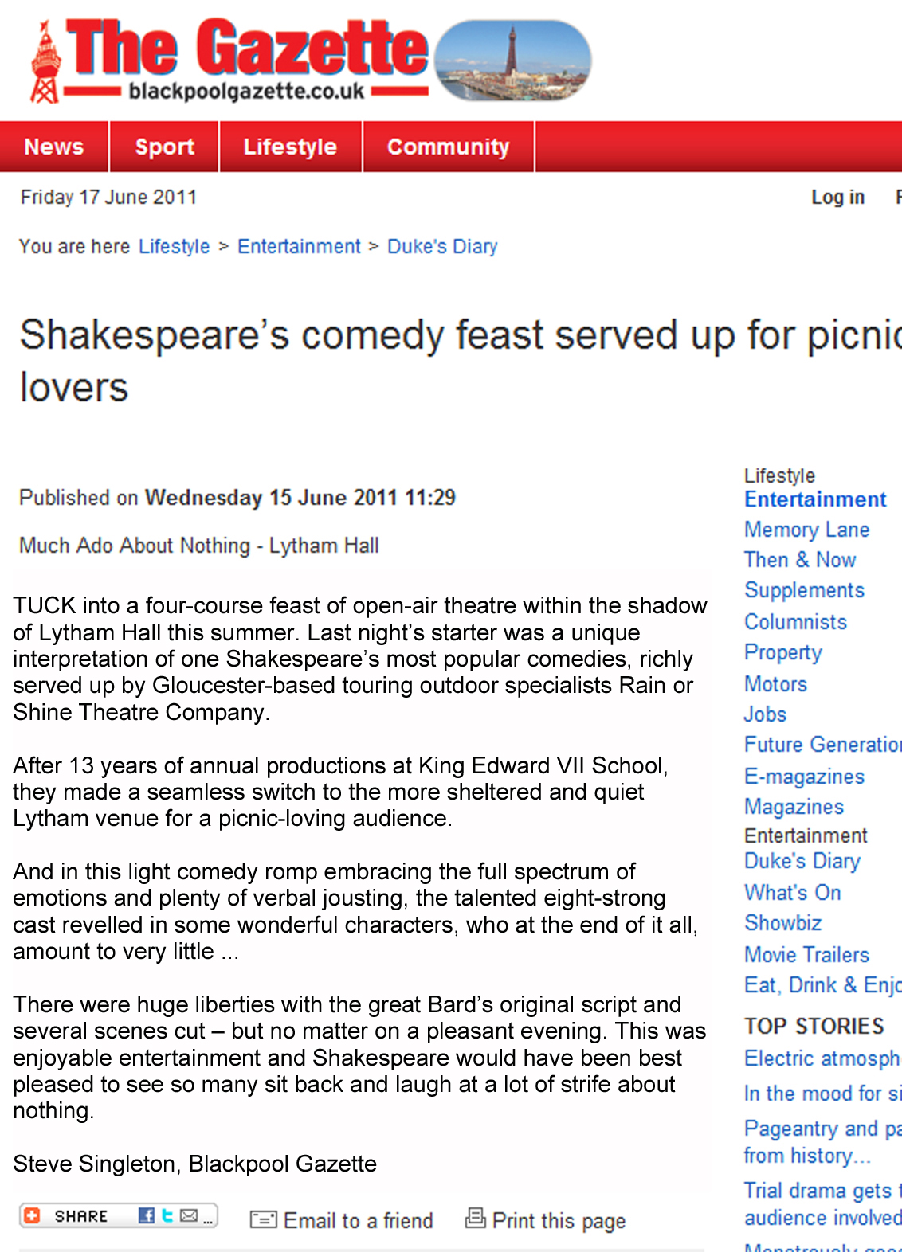The width and height of the screenshot is (902, 1252).
Task: Open the What's On sidebar link
Action: click(x=792, y=893)
